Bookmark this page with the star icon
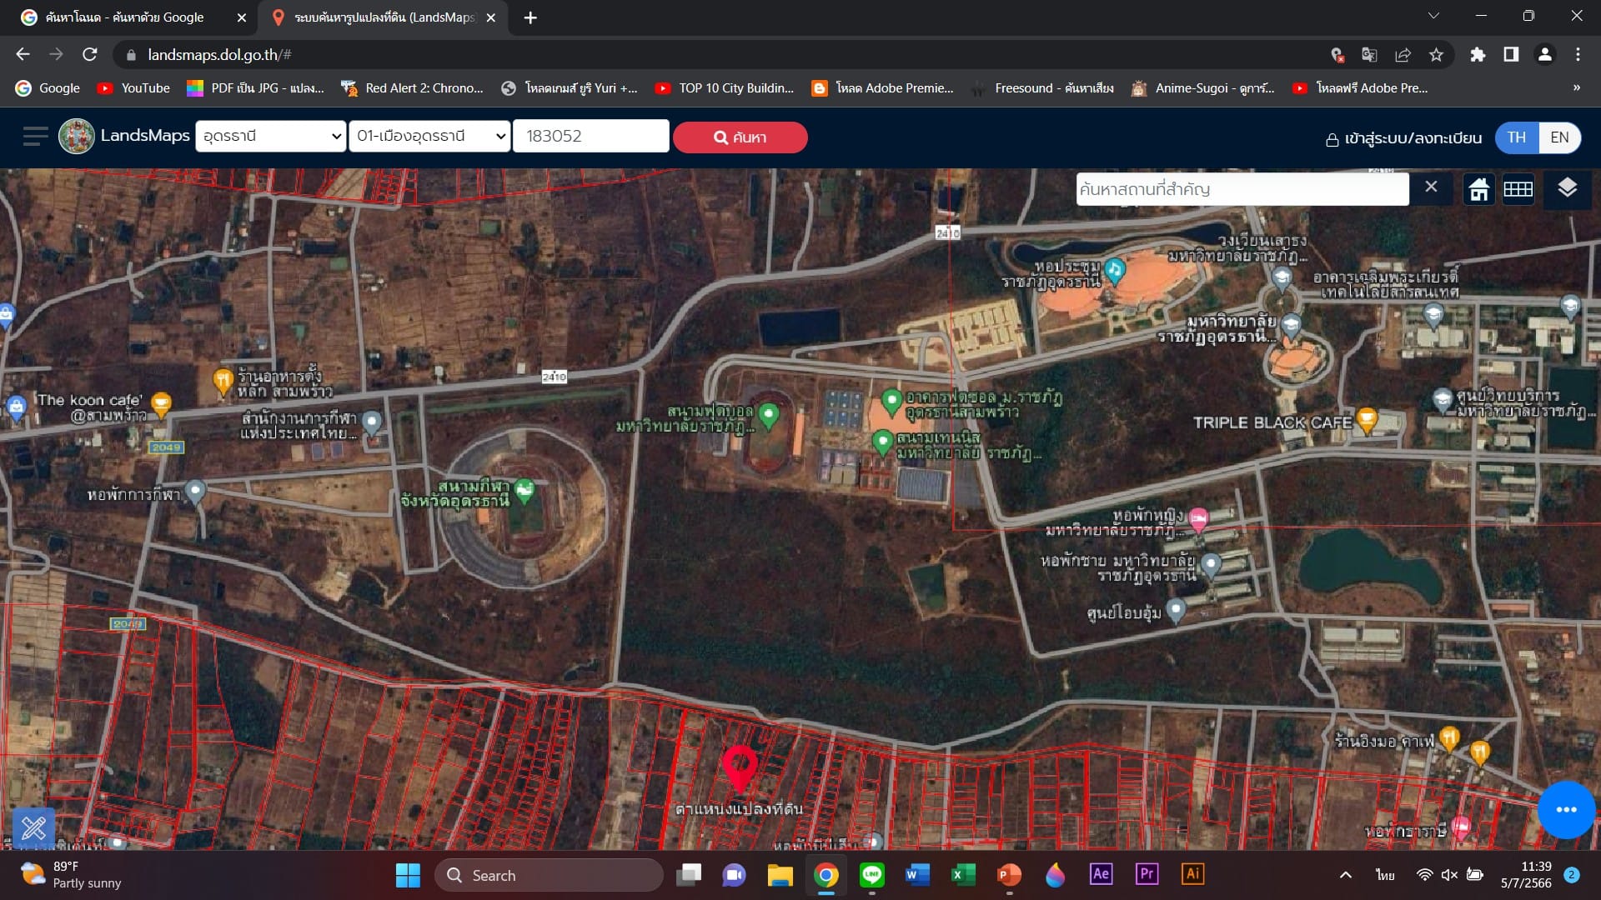The image size is (1601, 900). (1436, 55)
